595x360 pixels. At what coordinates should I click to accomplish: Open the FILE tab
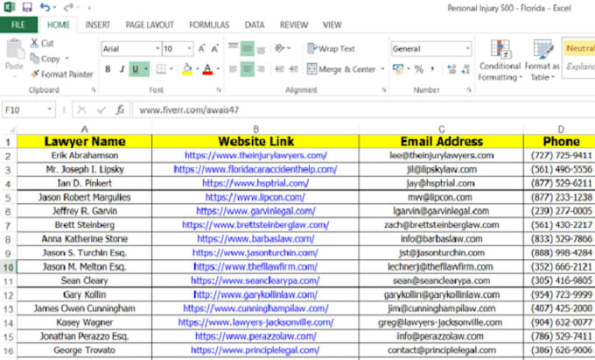click(18, 25)
